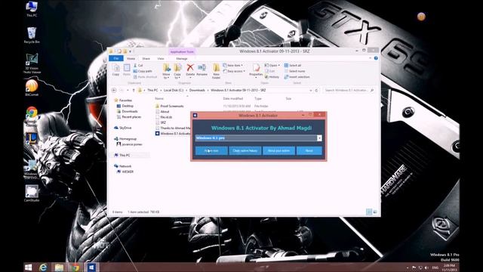Screen dimensions: 483x272
Task: Click the volume icon in system tray
Action: coord(426,267)
